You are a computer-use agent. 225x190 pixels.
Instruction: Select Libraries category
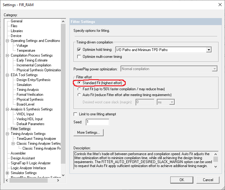(x=17, y=31)
